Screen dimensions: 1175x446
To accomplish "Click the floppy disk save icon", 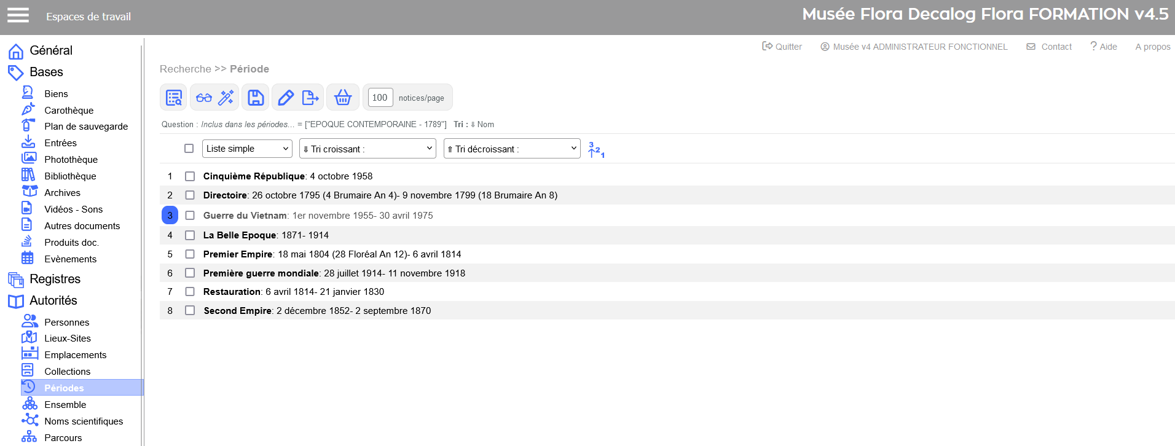I will click(256, 98).
